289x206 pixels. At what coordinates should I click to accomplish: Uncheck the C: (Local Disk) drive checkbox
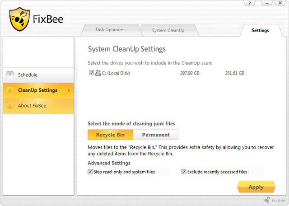click(x=92, y=73)
